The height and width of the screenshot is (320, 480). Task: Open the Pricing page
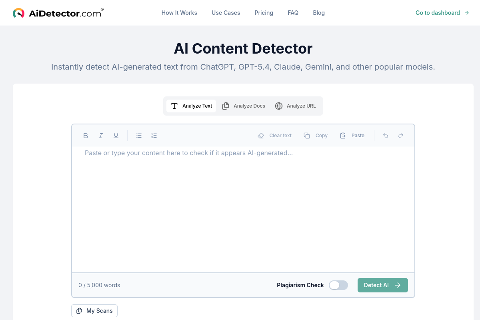(x=264, y=13)
